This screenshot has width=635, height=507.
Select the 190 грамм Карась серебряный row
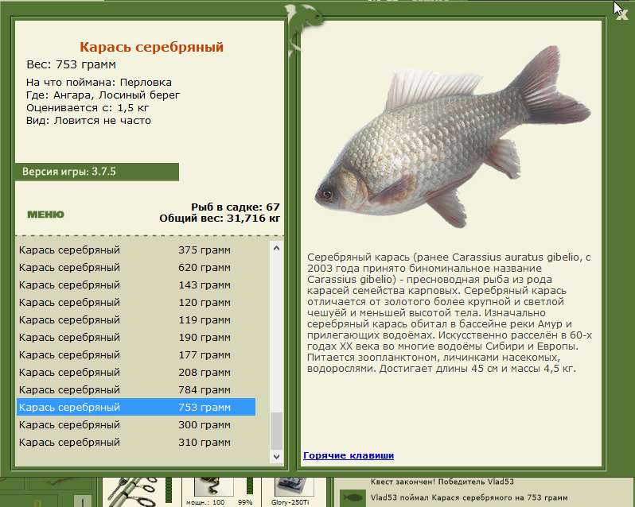(136, 337)
